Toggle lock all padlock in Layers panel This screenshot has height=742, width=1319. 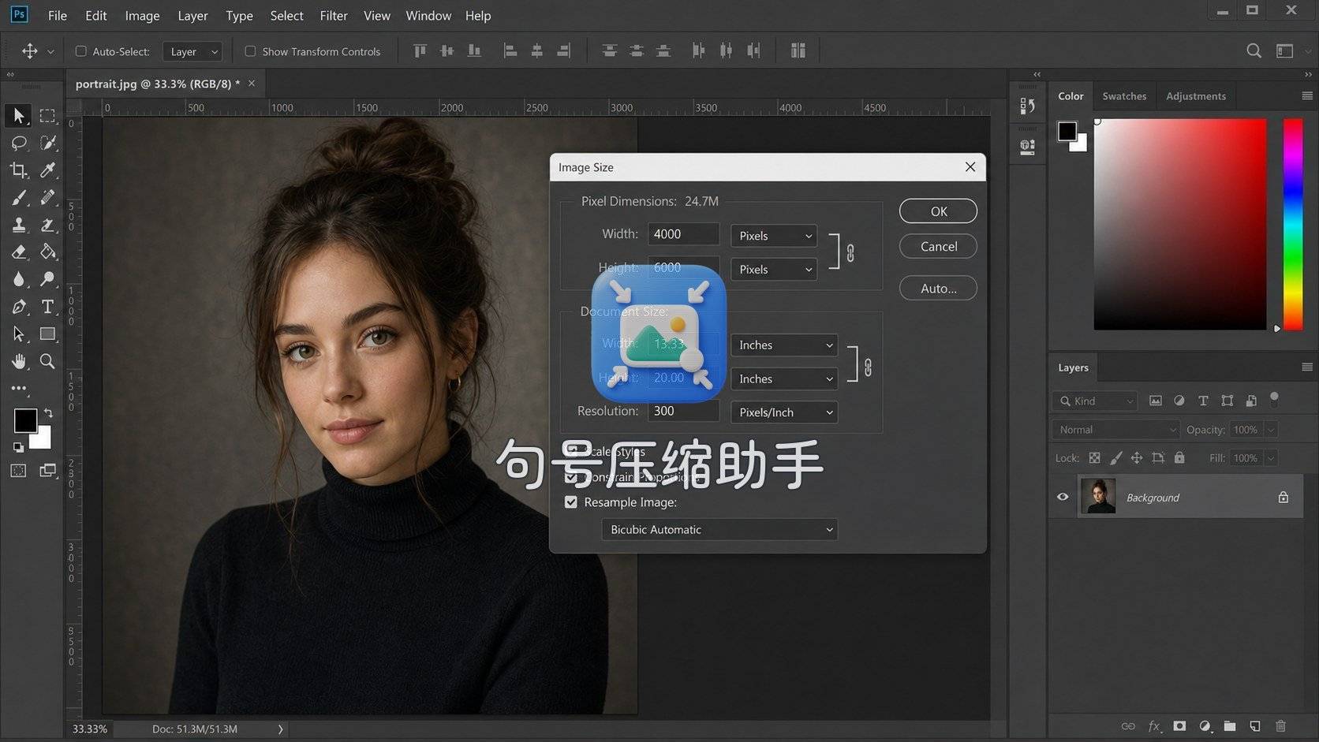click(x=1179, y=458)
